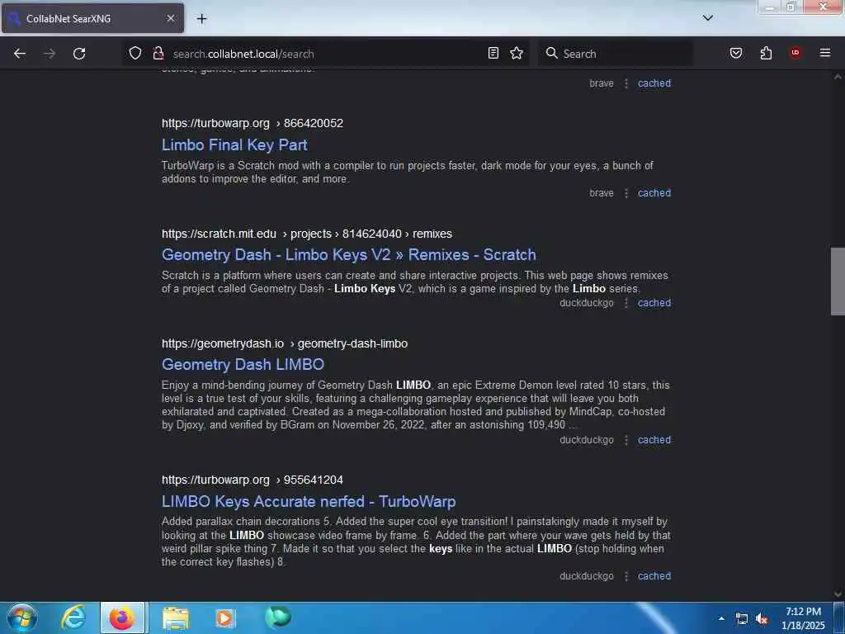845x634 pixels.
Task: Open the Extensions puzzle icon
Action: [766, 54]
